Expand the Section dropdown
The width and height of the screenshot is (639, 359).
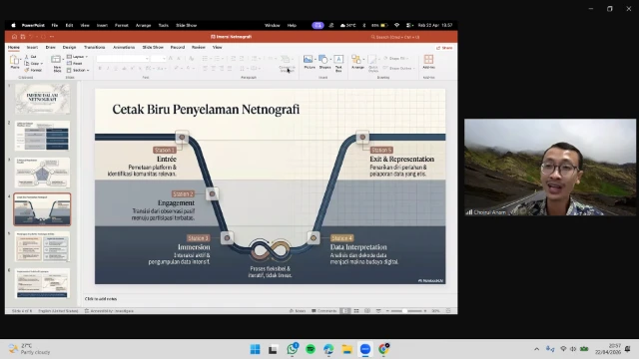pos(78,71)
